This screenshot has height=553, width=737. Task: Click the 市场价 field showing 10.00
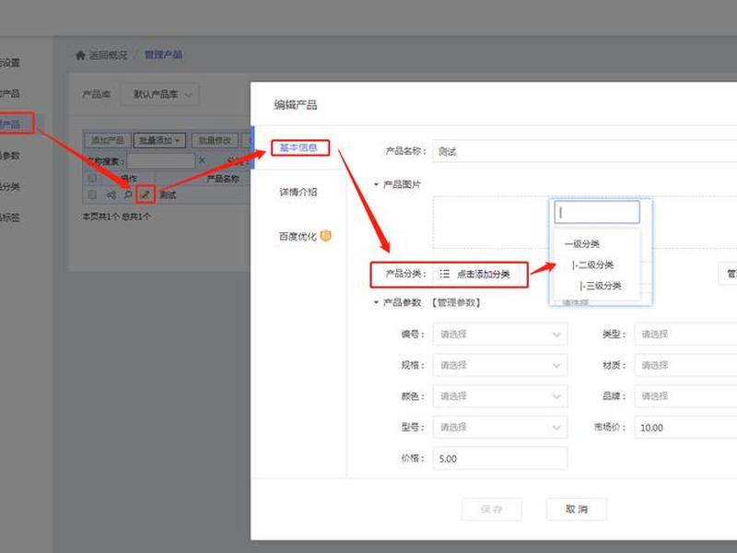[x=685, y=428]
